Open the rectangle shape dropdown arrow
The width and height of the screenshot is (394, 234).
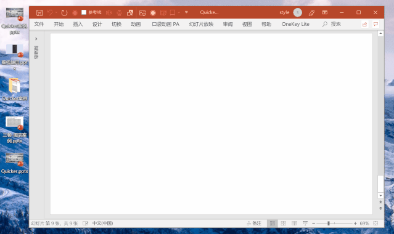click(x=179, y=12)
